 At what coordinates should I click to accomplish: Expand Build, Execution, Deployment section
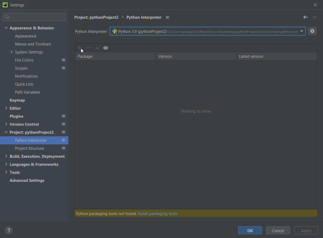pyautogui.click(x=6, y=156)
